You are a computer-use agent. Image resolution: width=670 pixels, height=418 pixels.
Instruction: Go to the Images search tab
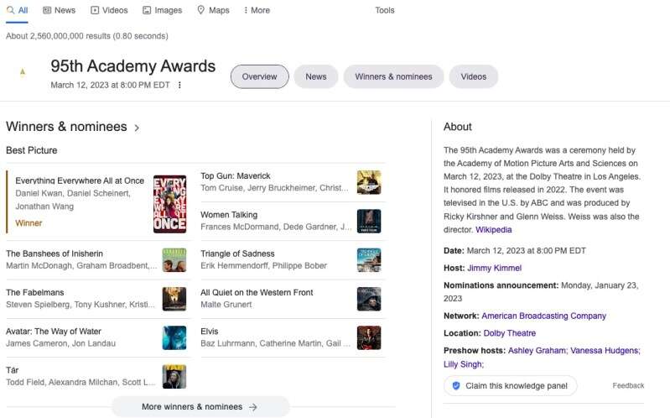[x=163, y=10]
